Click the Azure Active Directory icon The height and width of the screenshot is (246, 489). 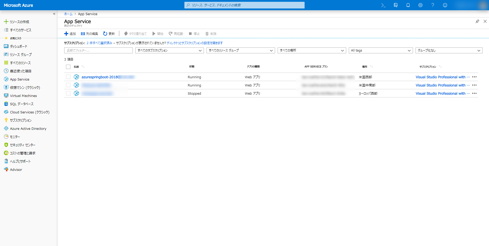click(x=6, y=128)
